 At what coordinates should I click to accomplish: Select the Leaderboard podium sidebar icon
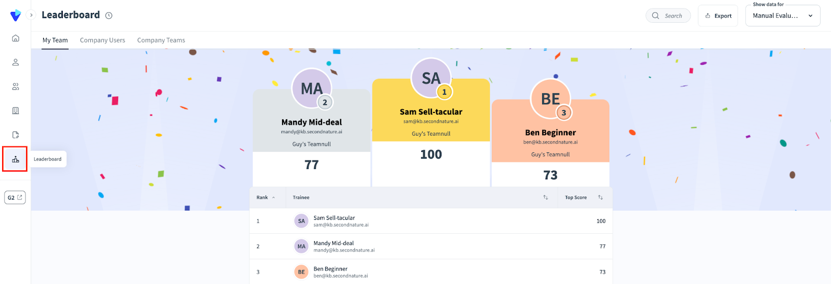click(16, 159)
